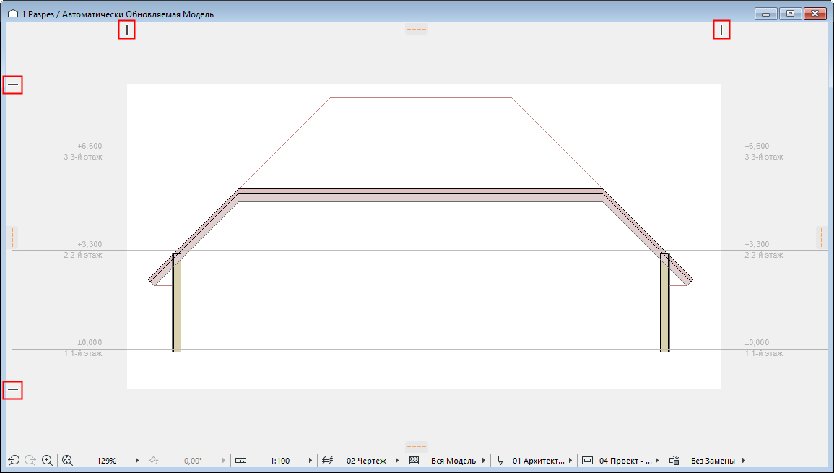Click the right ±0,000 story level label

[x=756, y=342]
